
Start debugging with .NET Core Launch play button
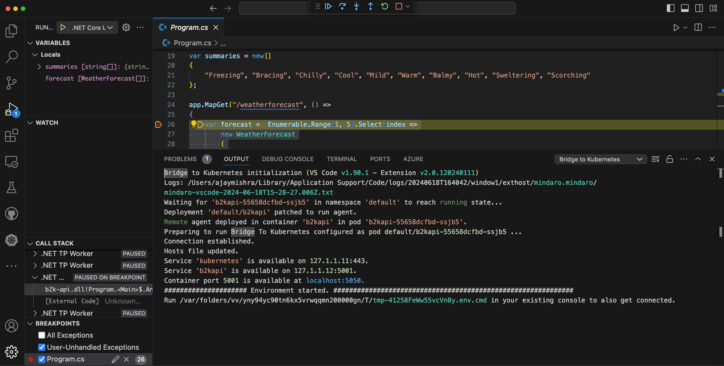63,28
